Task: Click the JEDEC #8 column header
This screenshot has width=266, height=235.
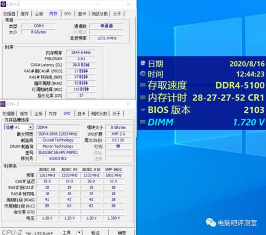Action: pos(47,170)
